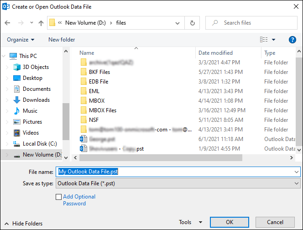Select the Downloads arrow icon
Viewport: 303px width, 230px height.
(x=17, y=100)
